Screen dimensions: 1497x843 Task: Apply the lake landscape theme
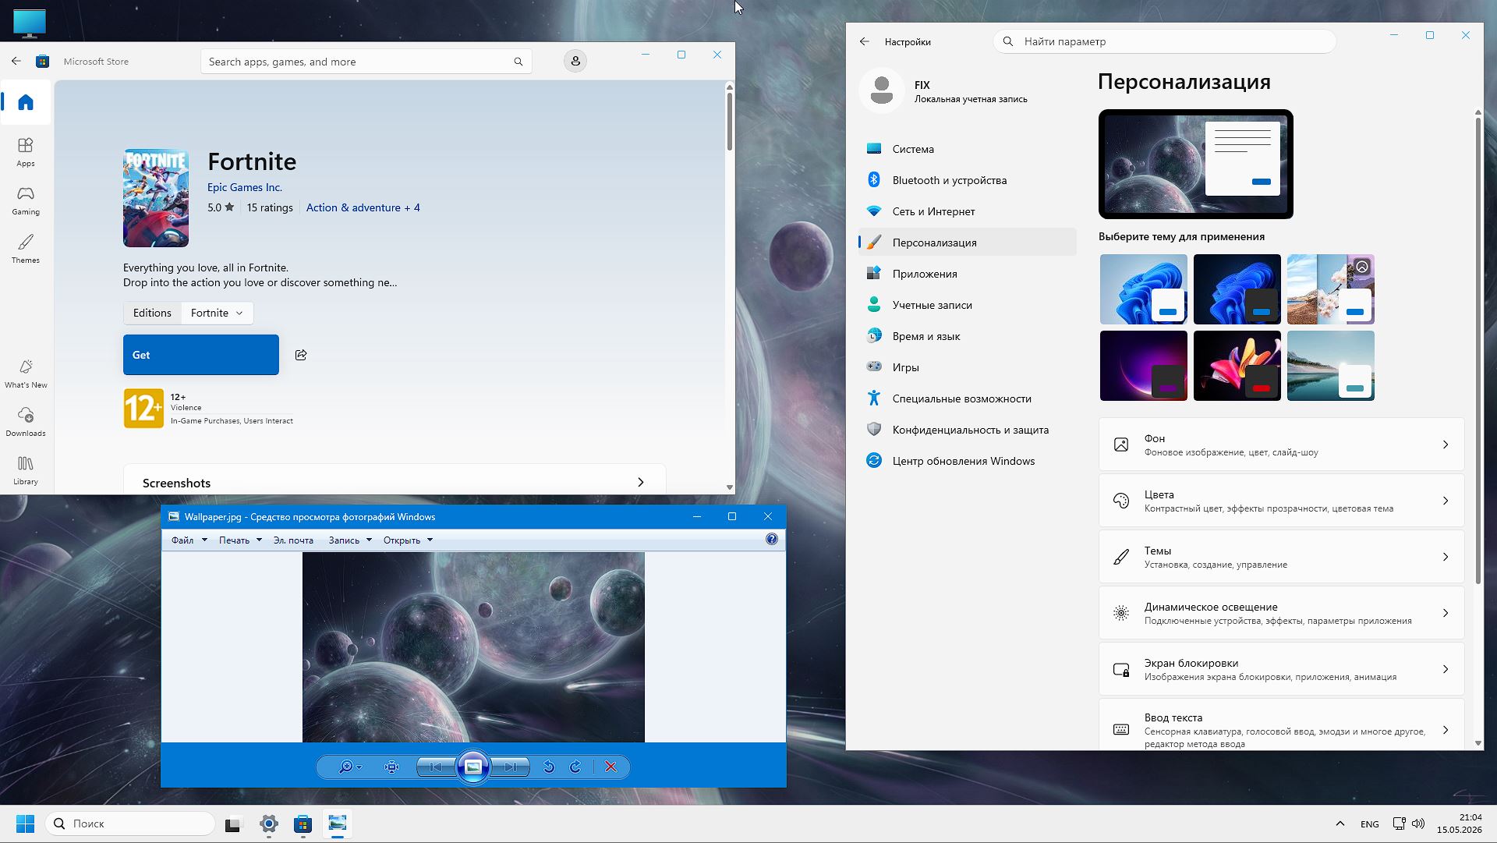(x=1331, y=366)
